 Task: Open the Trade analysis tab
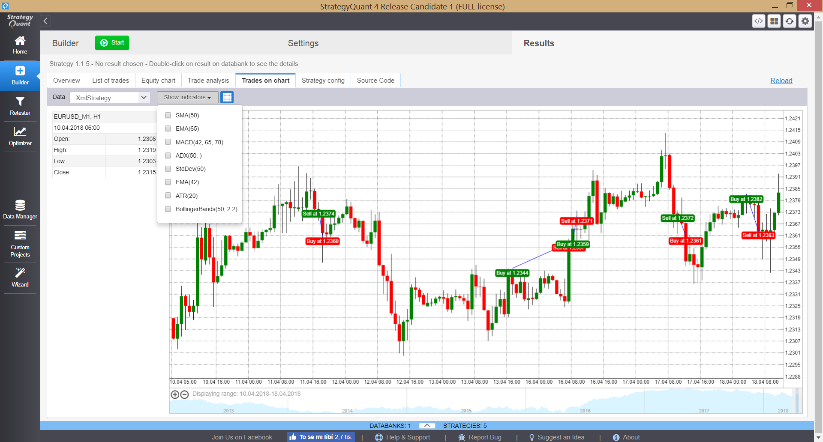click(208, 81)
